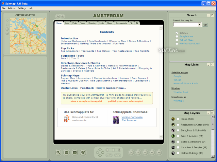Viewport: 217px width, 162px height.
Task: Maximize the Map Links panel
Action: point(212,65)
